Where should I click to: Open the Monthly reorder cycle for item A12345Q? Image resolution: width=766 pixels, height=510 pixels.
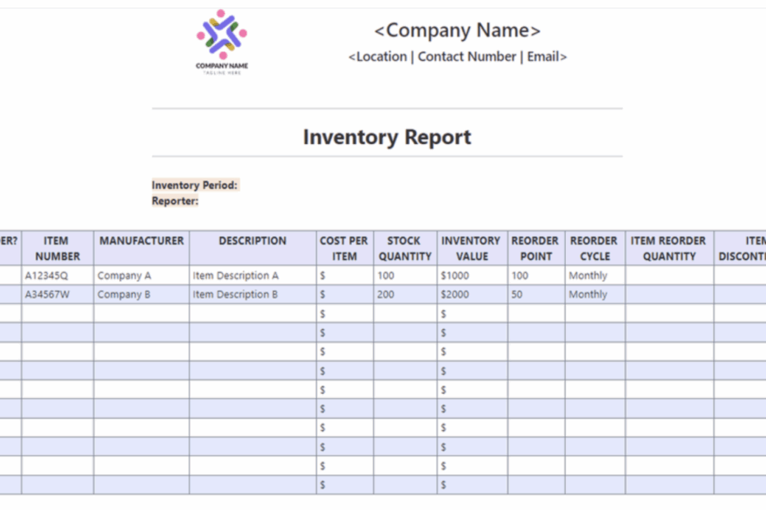pos(587,276)
